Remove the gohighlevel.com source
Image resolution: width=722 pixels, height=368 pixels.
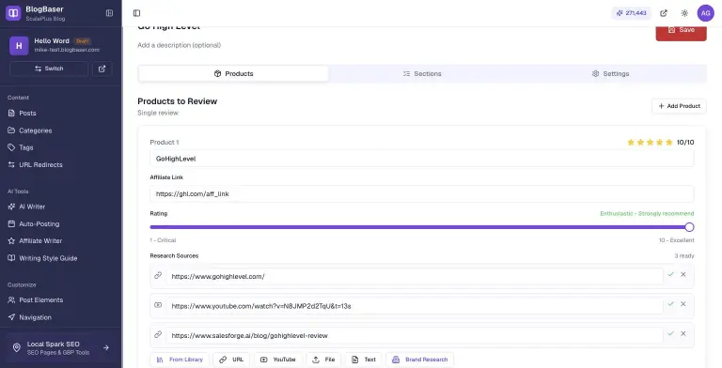[683, 275]
